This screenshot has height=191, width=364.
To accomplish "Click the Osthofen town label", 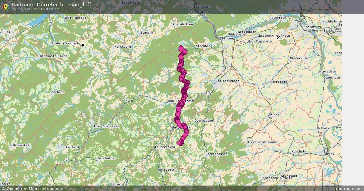I will point(324,128).
